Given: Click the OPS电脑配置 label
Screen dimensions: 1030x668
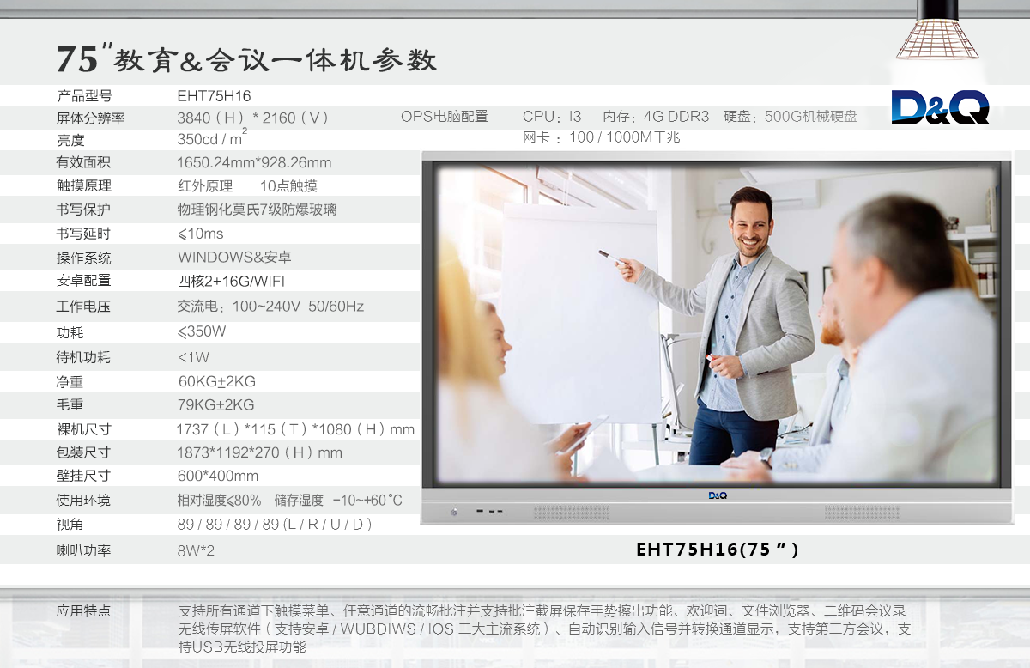Looking at the screenshot, I should [444, 117].
